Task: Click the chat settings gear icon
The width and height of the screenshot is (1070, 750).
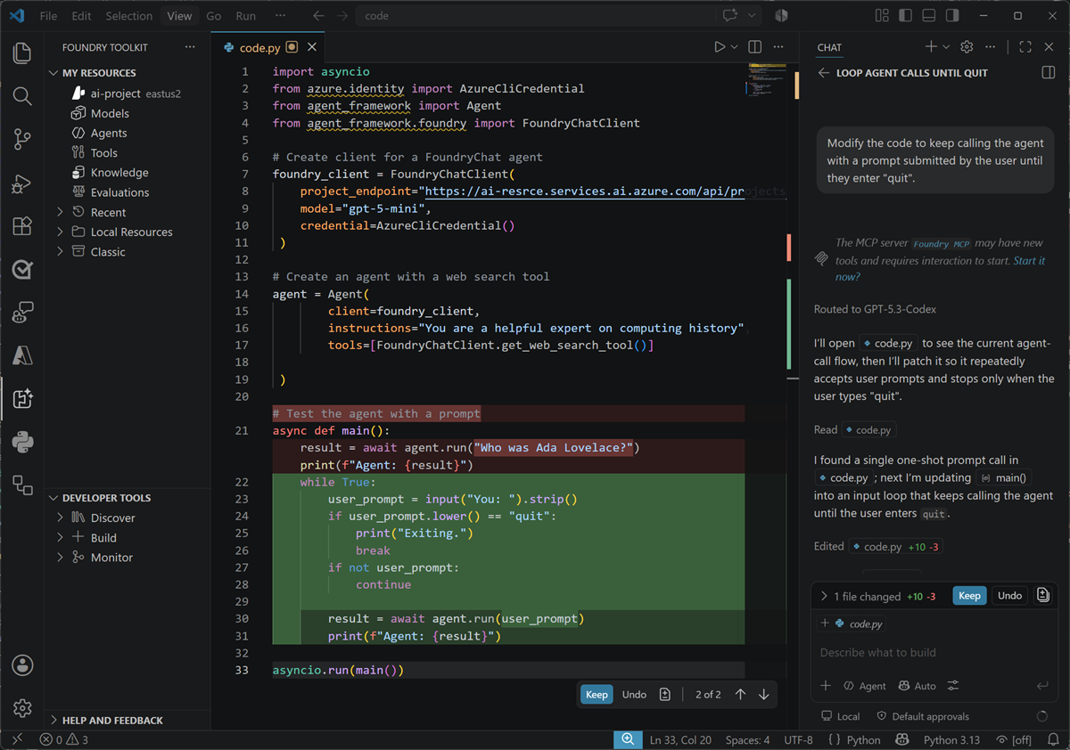Action: 967,47
